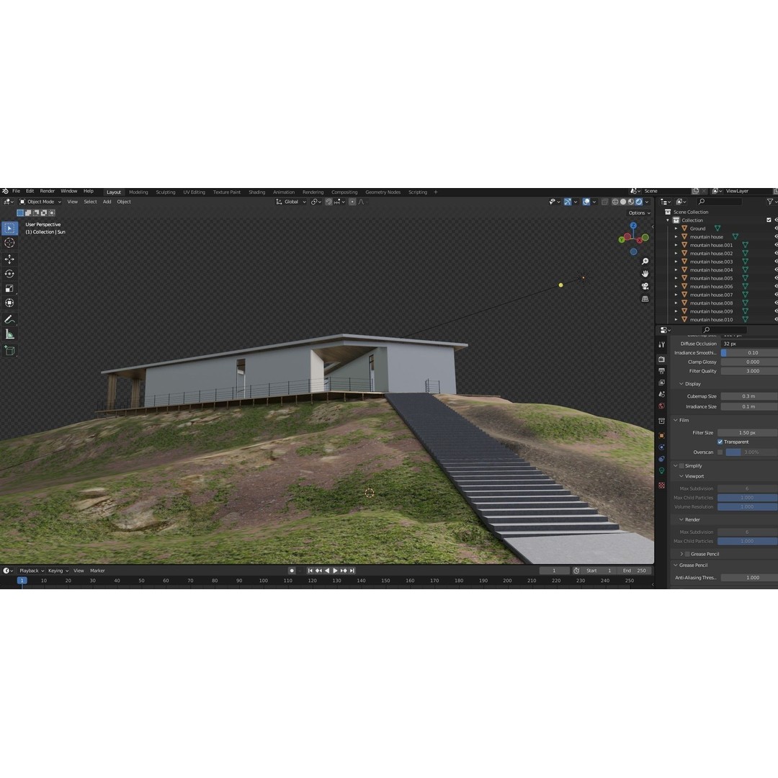Open the Add menu in viewport header
Image resolution: width=778 pixels, height=778 pixels.
pyautogui.click(x=107, y=202)
